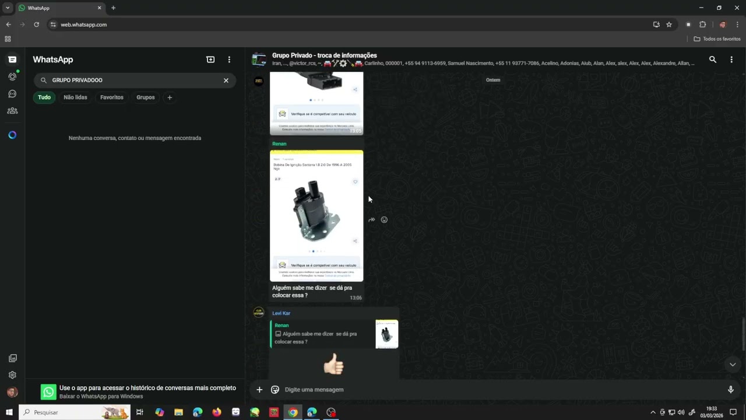Open the chat list options menu
This screenshot has width=746, height=420.
(229, 60)
